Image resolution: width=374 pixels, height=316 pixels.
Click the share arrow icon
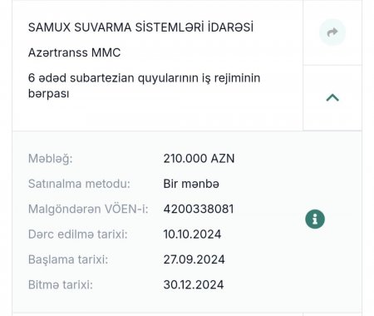click(x=332, y=32)
